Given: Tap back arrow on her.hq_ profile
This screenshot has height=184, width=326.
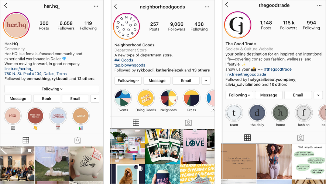Looking at the screenshot, I should 6,6.
